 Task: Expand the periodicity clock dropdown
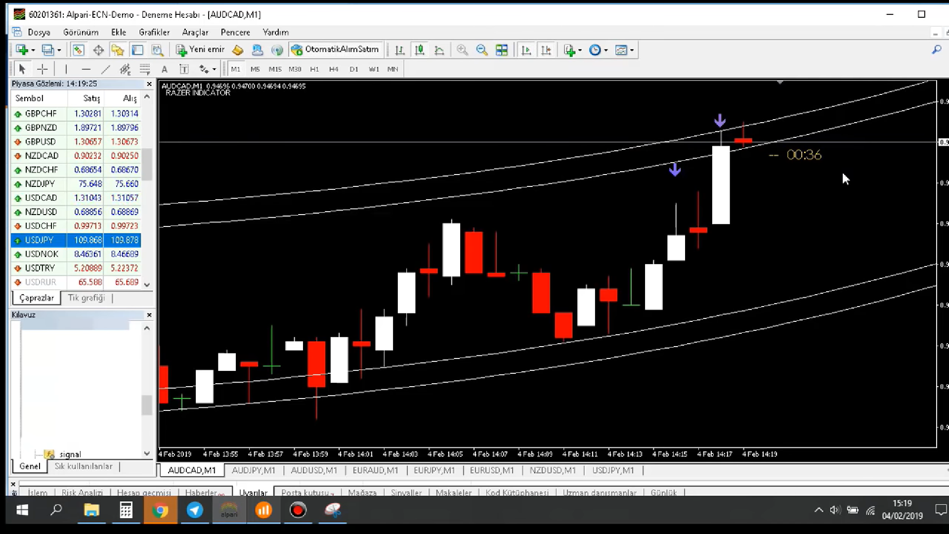coord(606,50)
